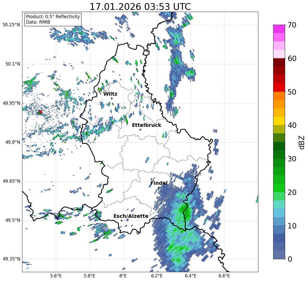Click the 5.6°E longitude label
The width and height of the screenshot is (308, 281).
pos(56,276)
